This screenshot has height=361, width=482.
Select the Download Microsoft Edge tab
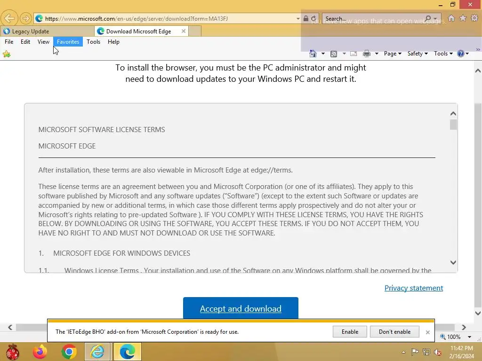click(x=138, y=31)
